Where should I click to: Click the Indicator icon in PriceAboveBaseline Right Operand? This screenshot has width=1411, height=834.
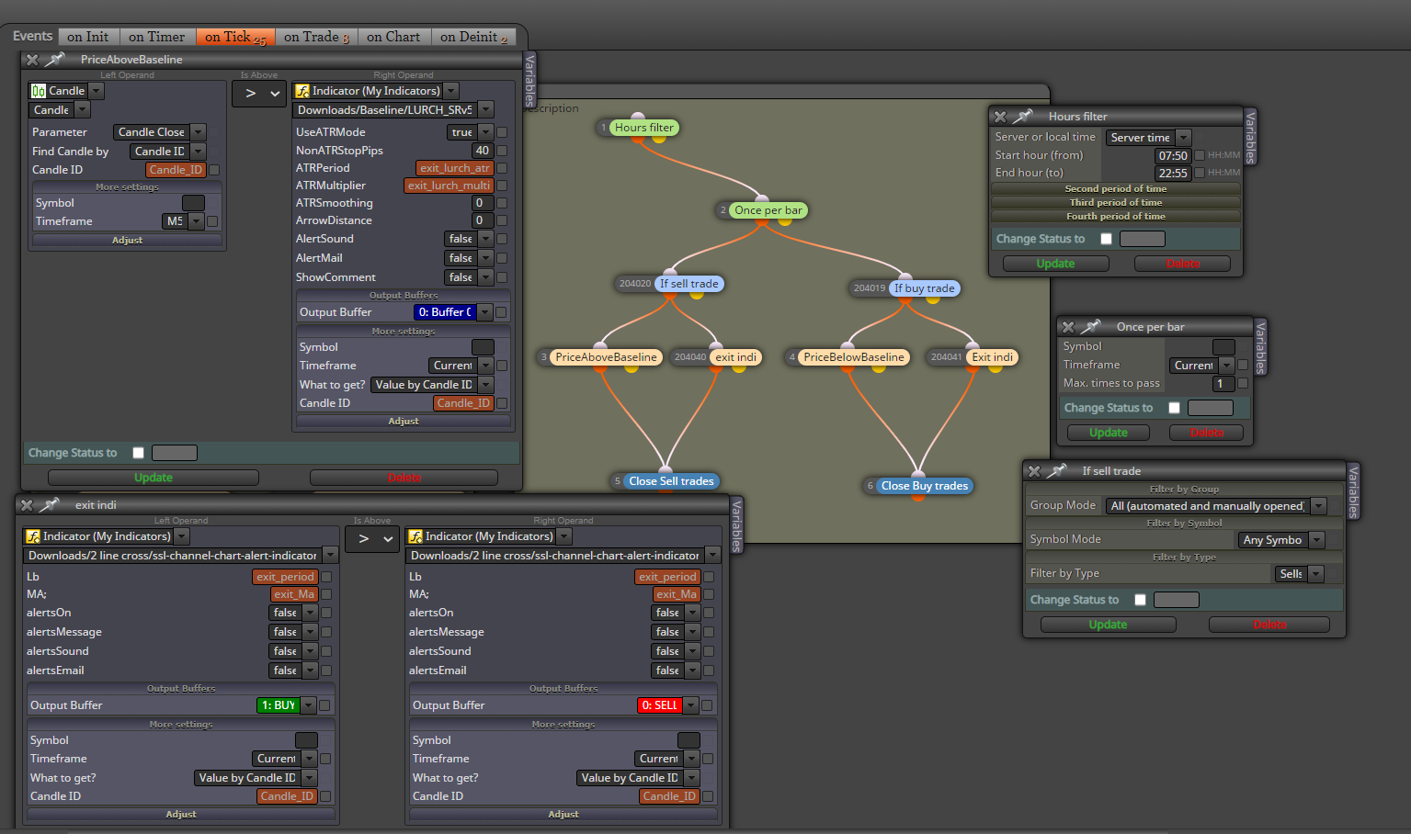302,91
